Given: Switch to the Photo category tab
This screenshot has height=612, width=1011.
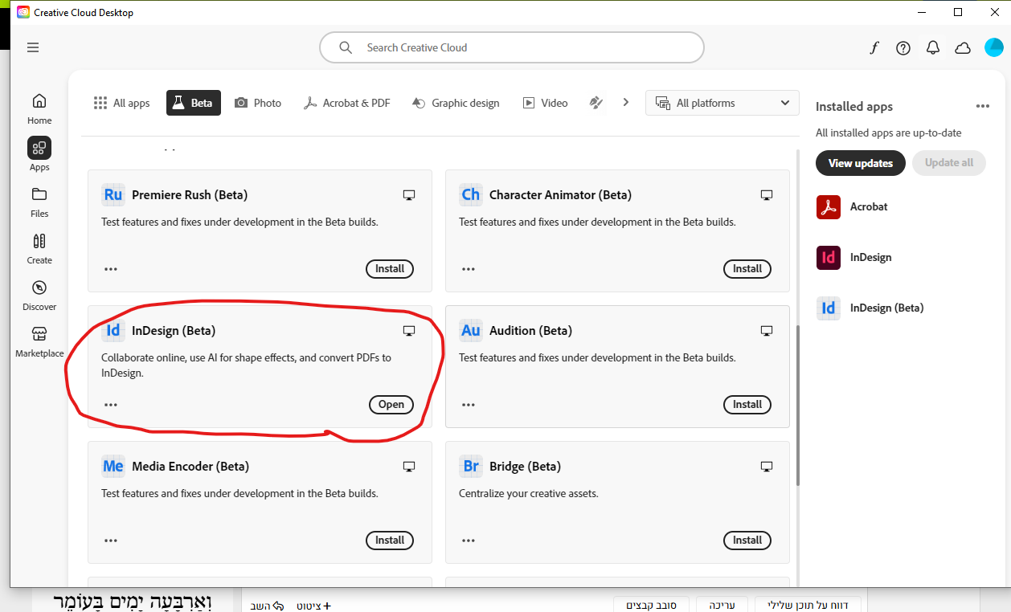Looking at the screenshot, I should (258, 103).
